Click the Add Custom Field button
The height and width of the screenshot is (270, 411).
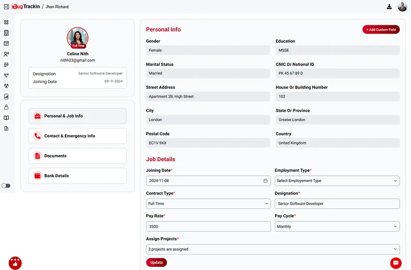pyautogui.click(x=381, y=29)
